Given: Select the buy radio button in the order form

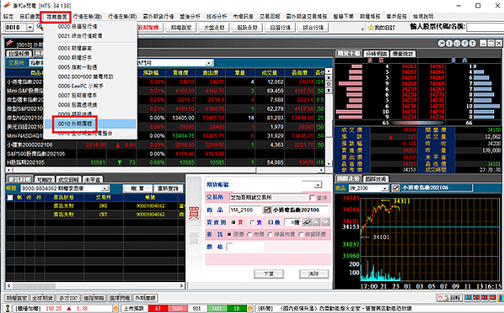Looking at the screenshot, I should [233, 222].
